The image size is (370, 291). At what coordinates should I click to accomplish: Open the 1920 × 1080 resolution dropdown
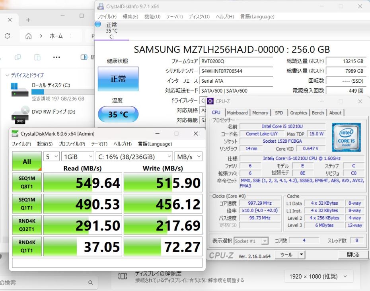point(318,276)
